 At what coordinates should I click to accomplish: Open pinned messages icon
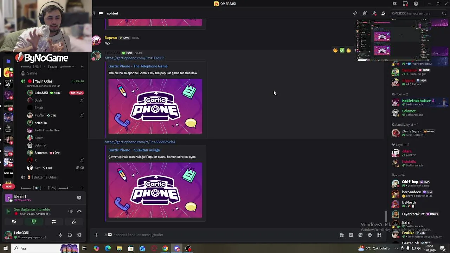374,13
